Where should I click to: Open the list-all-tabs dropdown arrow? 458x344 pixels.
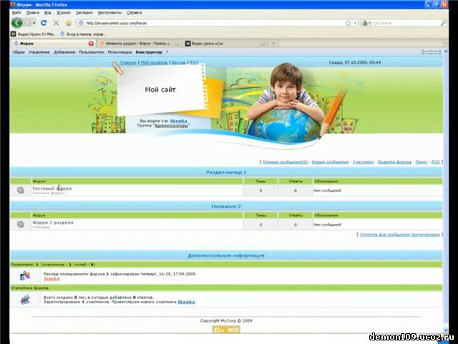tap(446, 44)
